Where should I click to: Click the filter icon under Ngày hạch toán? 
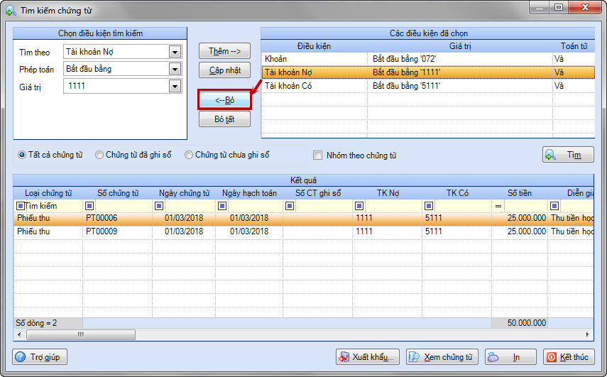[221, 206]
